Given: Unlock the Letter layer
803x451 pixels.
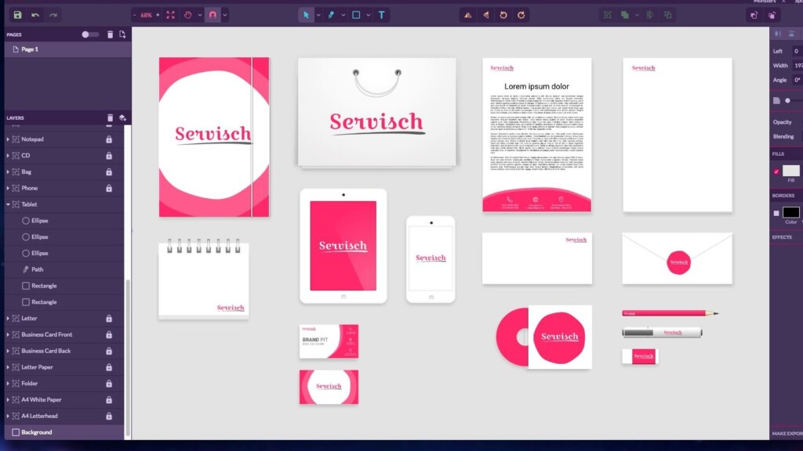Looking at the screenshot, I should click(109, 318).
